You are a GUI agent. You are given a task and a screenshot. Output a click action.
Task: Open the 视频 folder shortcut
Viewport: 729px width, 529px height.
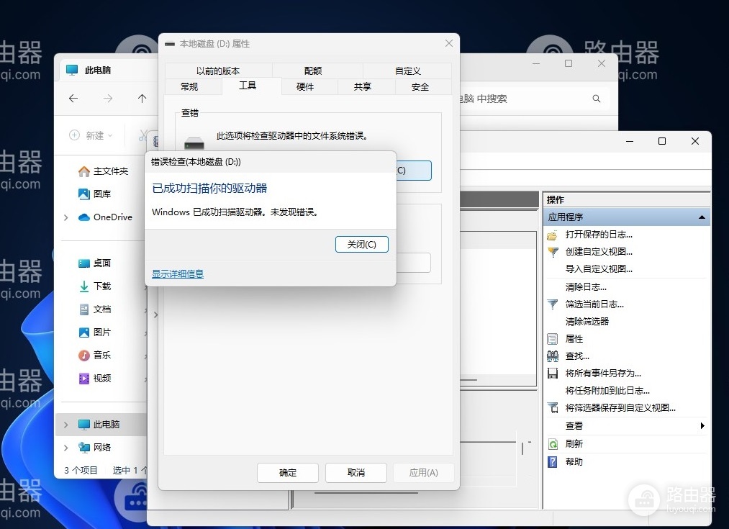(95, 379)
